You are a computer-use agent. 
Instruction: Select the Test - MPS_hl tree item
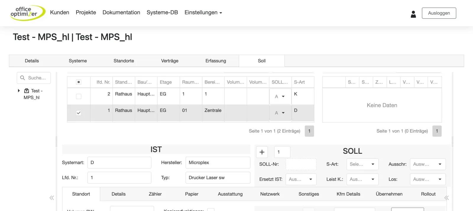pyautogui.click(x=33, y=94)
